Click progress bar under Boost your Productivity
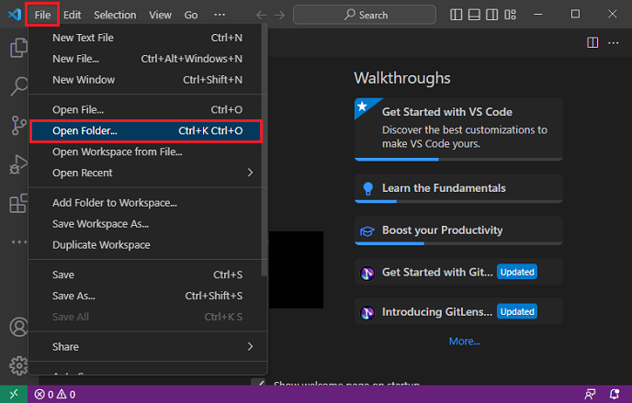Image resolution: width=632 pixels, height=403 pixels. coord(458,243)
